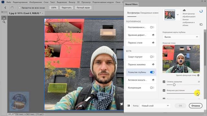Click the Neural Filters panel title tab

(131, 4)
